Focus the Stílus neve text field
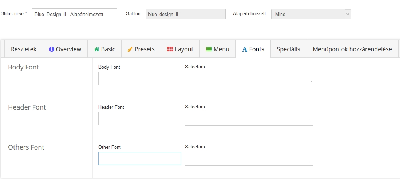 point(75,14)
